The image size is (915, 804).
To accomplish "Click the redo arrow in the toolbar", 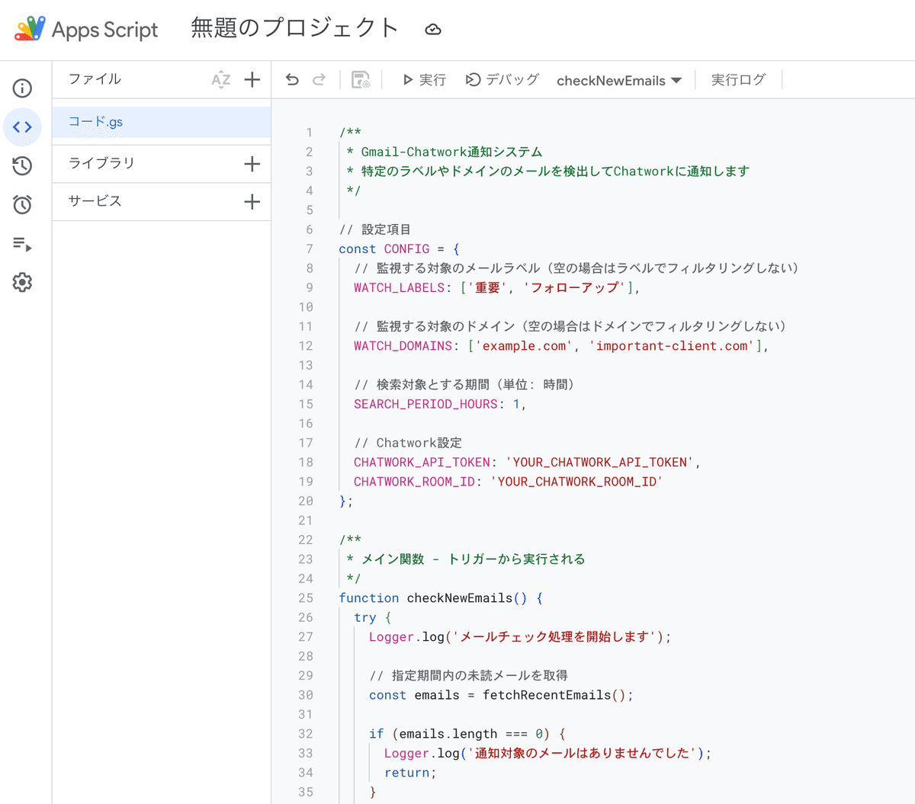I will click(319, 79).
